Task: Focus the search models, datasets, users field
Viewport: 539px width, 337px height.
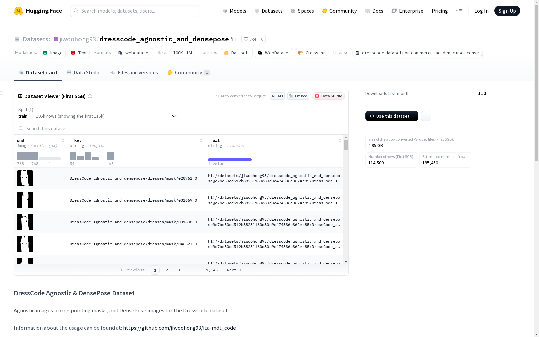Action: [x=135, y=11]
